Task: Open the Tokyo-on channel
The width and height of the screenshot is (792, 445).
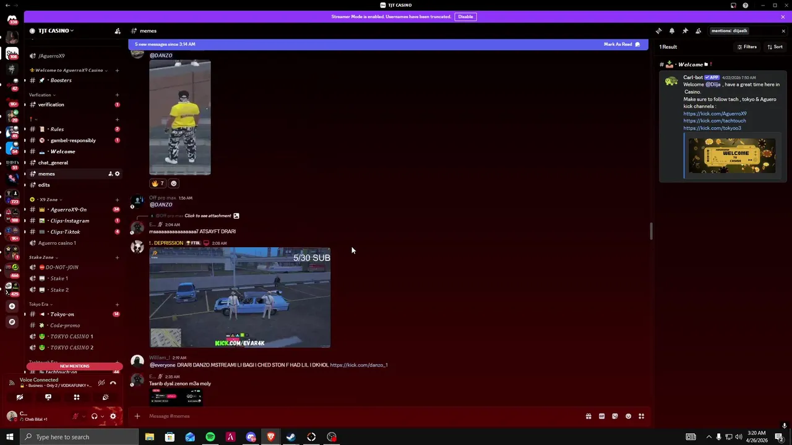Action: point(74,314)
